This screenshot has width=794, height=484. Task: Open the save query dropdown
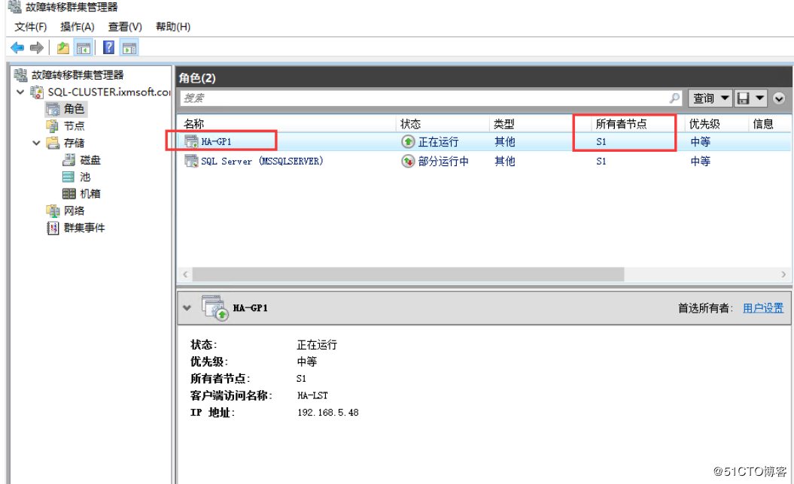[x=750, y=98]
